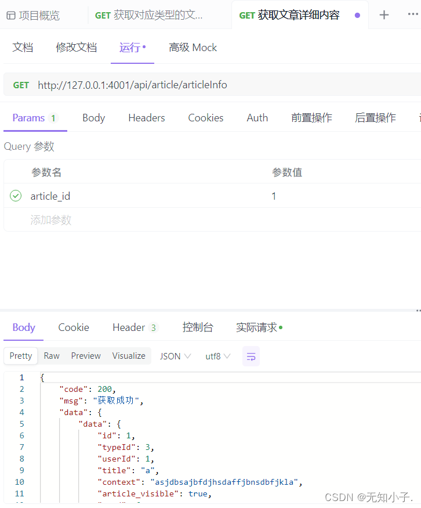Select the GET method selector
The width and height of the screenshot is (421, 508).
21,85
